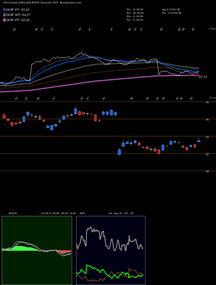The height and width of the screenshot is (285, 216).
Task: Select the 'DOW ST: 33.33' legend label
Action: pos(18,9)
